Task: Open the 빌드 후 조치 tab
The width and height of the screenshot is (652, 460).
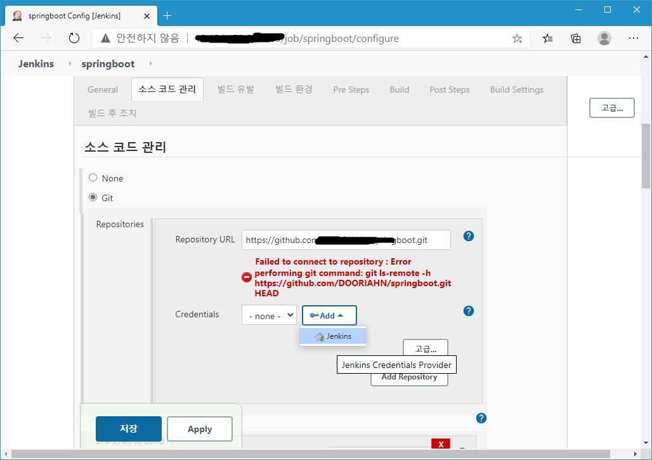Action: pos(112,113)
